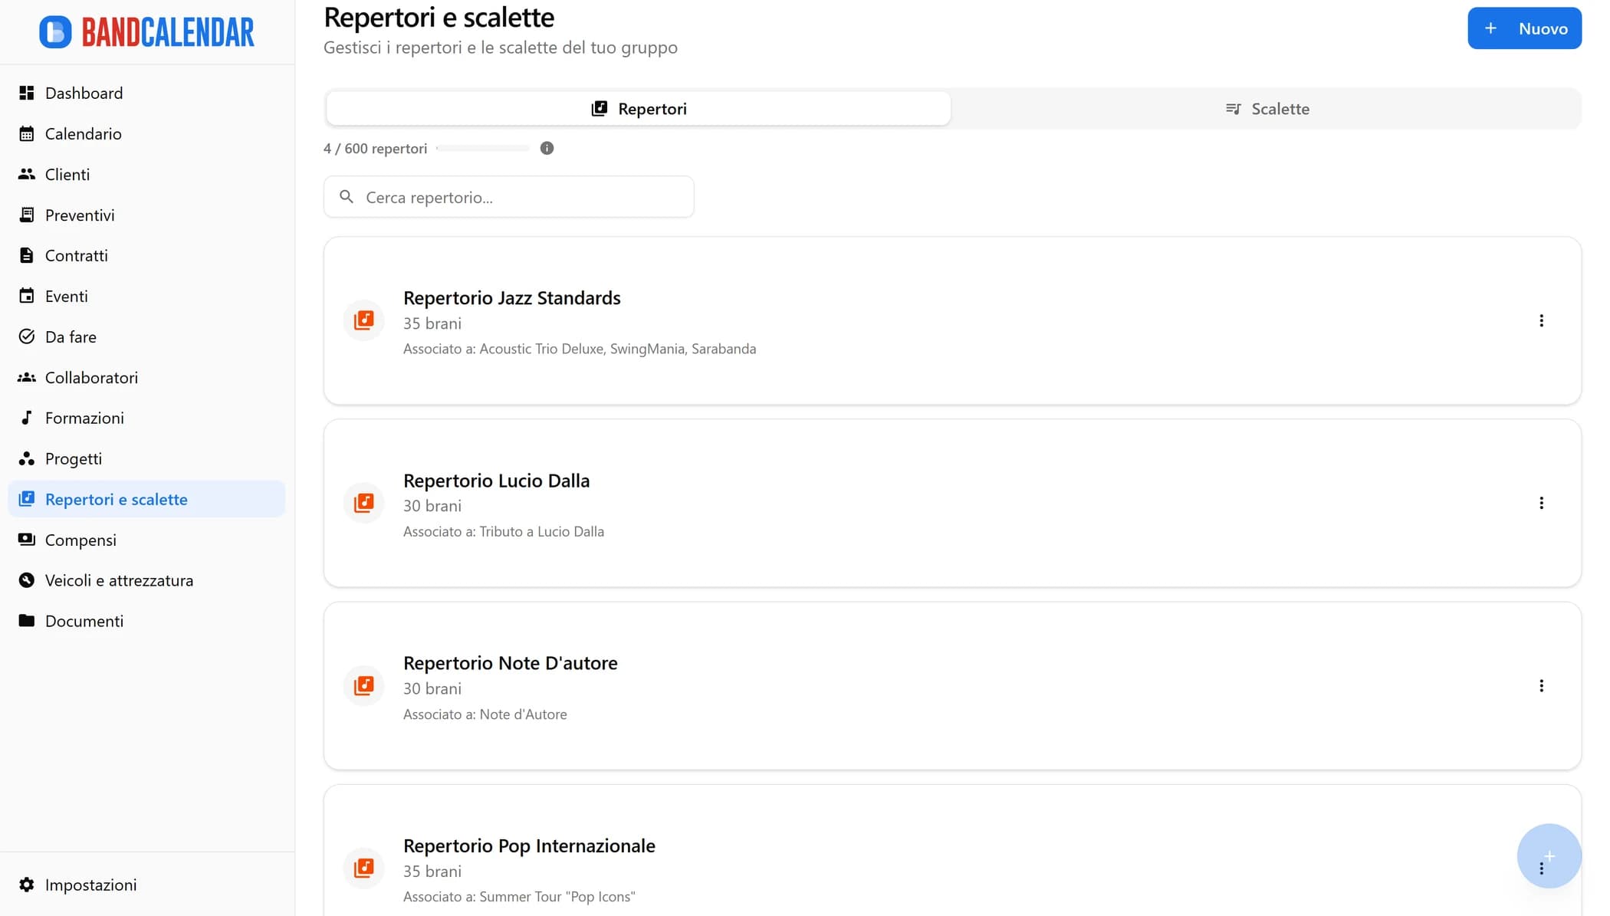The image size is (1610, 916).
Task: Click the Formazioni music note icon
Action: (x=27, y=418)
